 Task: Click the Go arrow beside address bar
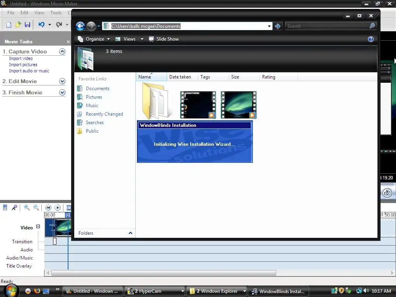pos(278,26)
